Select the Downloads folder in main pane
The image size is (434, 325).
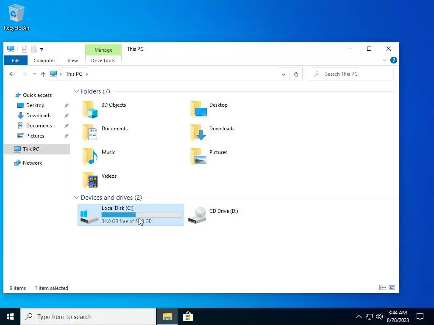pos(212,132)
